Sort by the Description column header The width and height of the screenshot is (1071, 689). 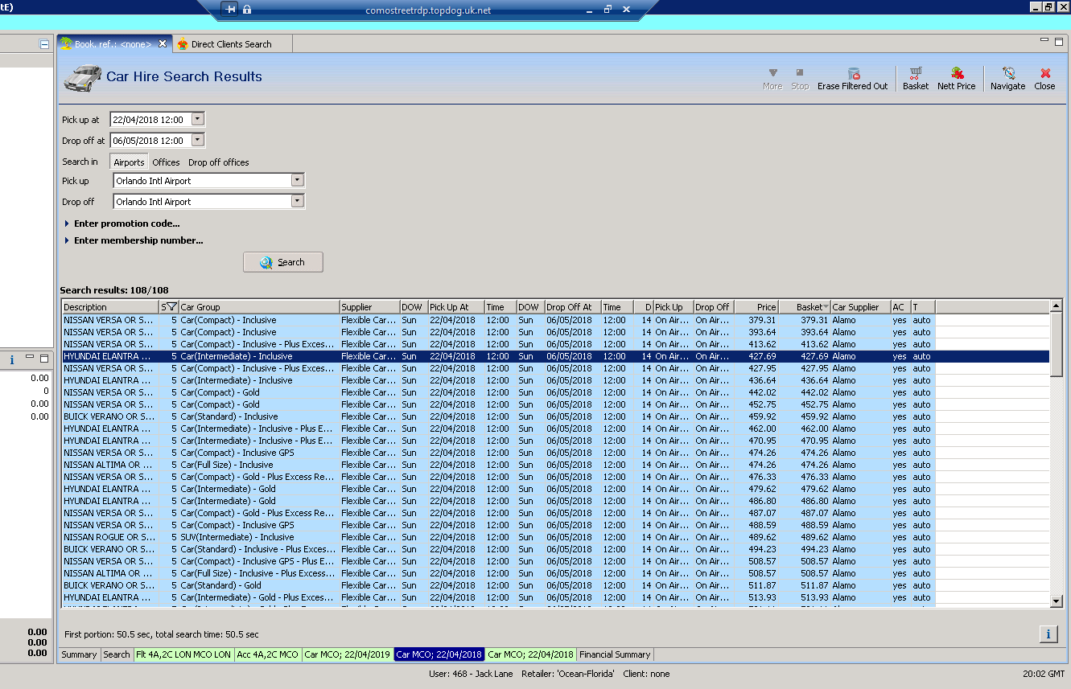(110, 307)
